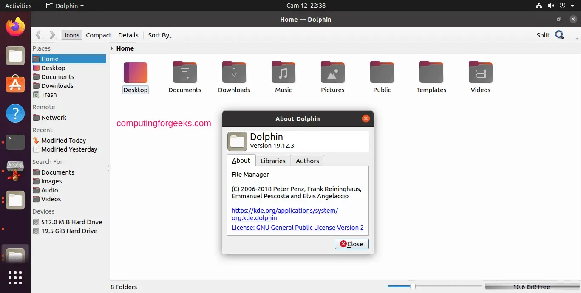Enable Details view mode
581x293 pixels.
tap(128, 35)
